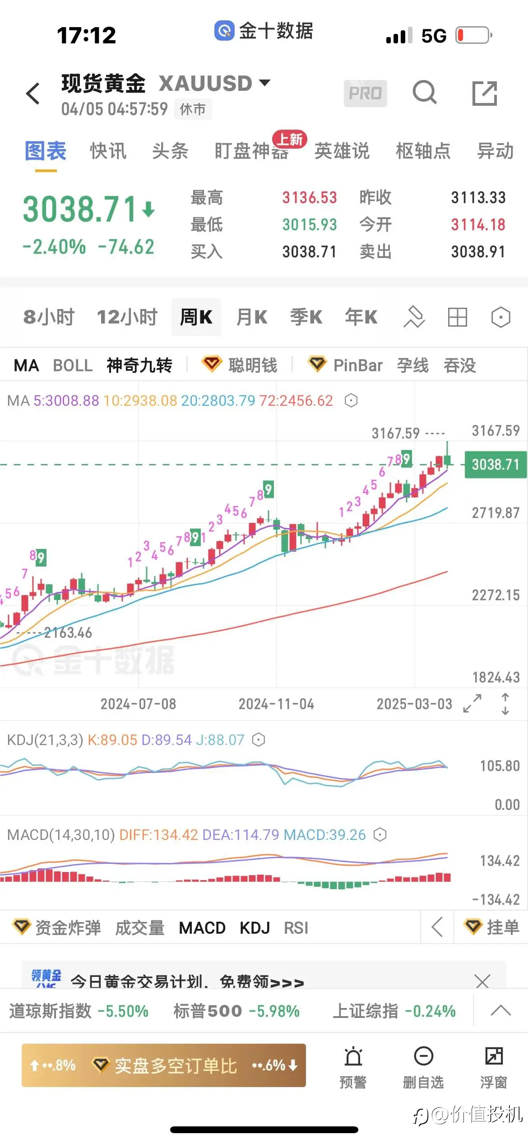Switch to the 快讯 tab
Viewport: 528px width, 1144px height.
click(108, 151)
